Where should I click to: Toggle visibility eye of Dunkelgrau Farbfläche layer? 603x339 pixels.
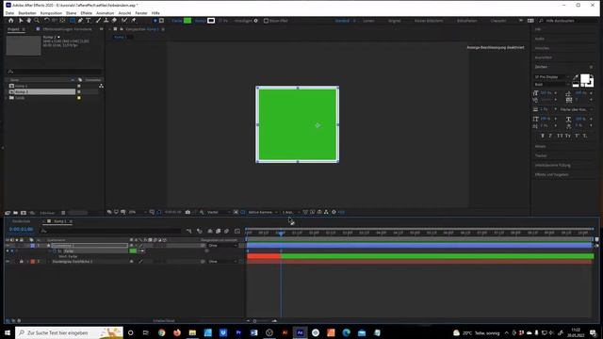coord(8,262)
